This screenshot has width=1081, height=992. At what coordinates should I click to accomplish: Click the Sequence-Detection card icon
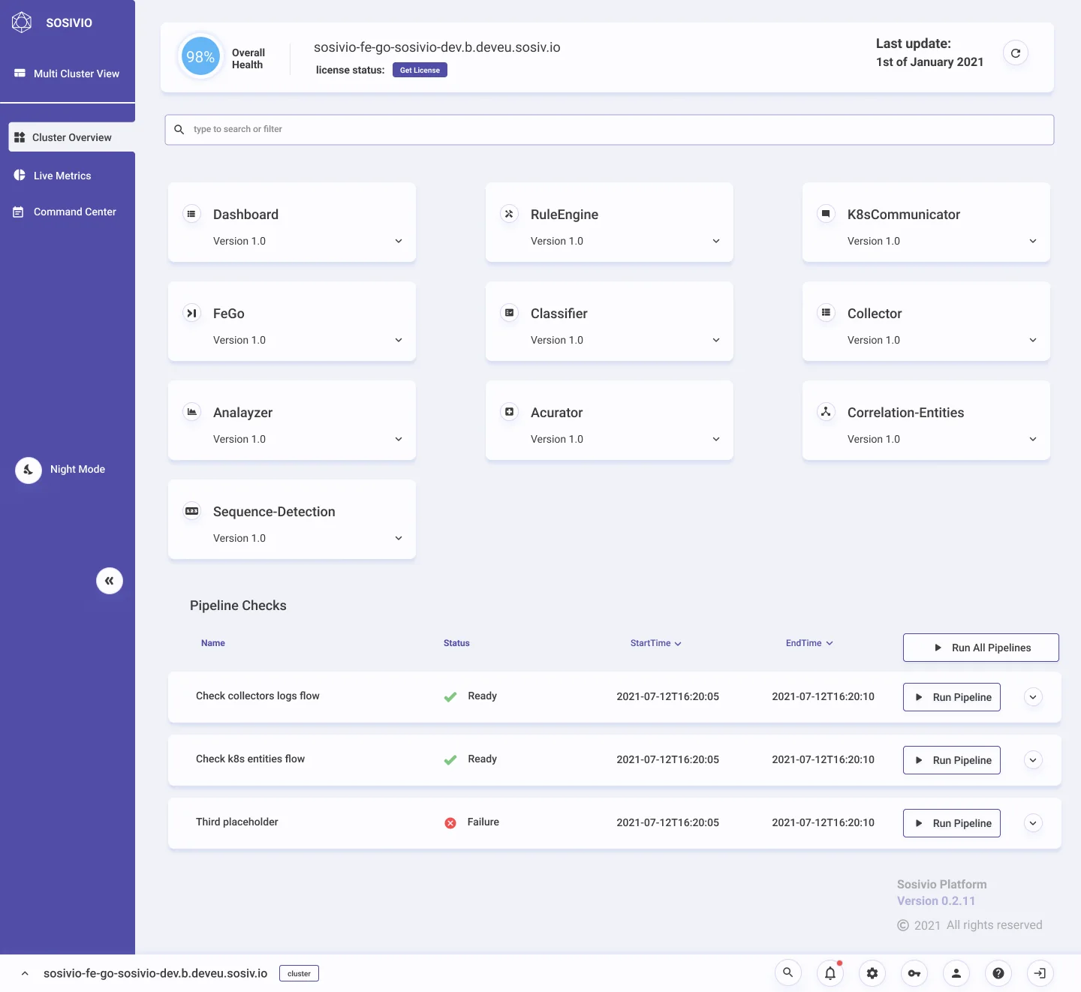(191, 511)
